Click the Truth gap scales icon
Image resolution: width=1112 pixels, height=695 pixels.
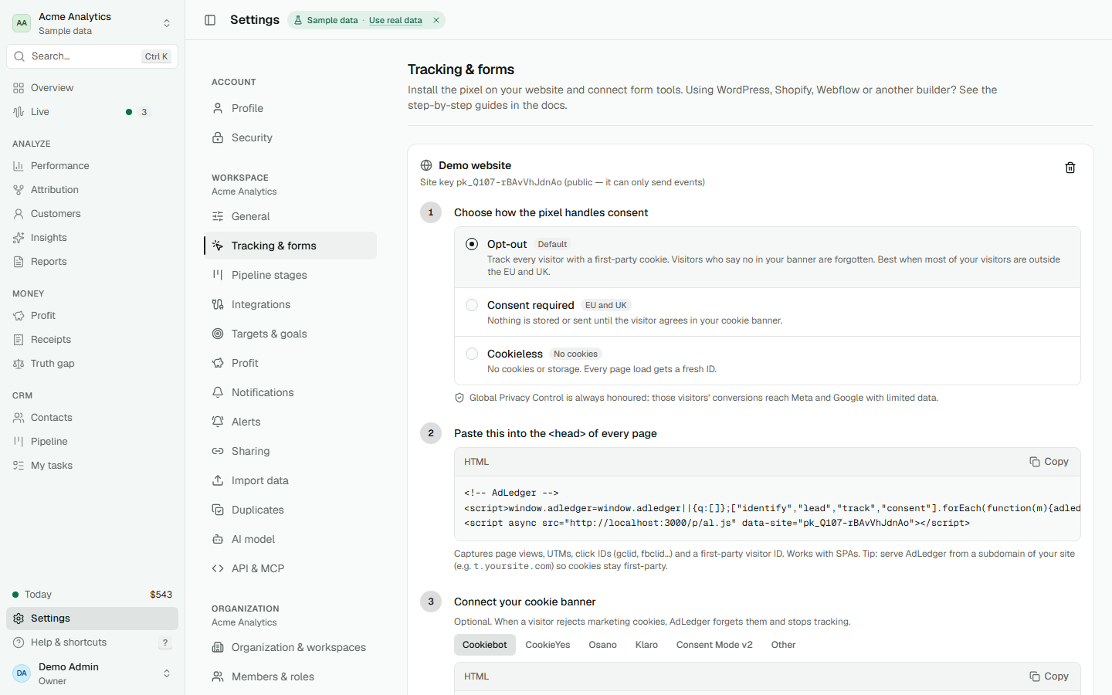(x=19, y=364)
